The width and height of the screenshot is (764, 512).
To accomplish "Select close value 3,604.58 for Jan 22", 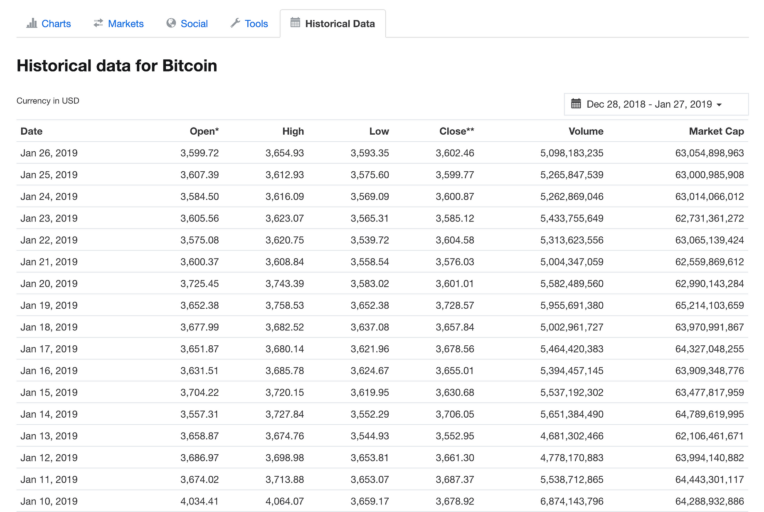I will [455, 240].
